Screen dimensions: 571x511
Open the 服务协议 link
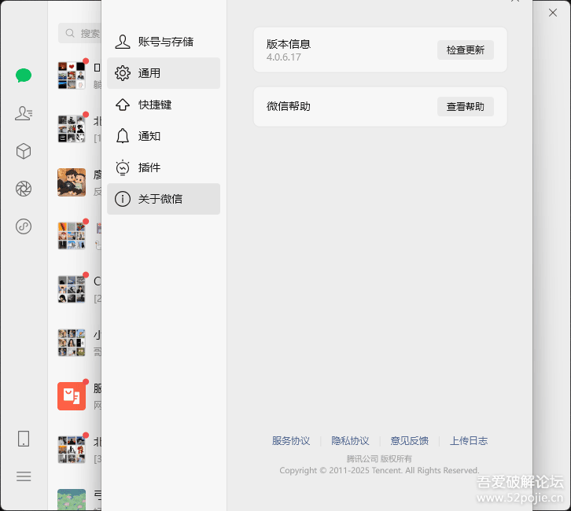(291, 441)
